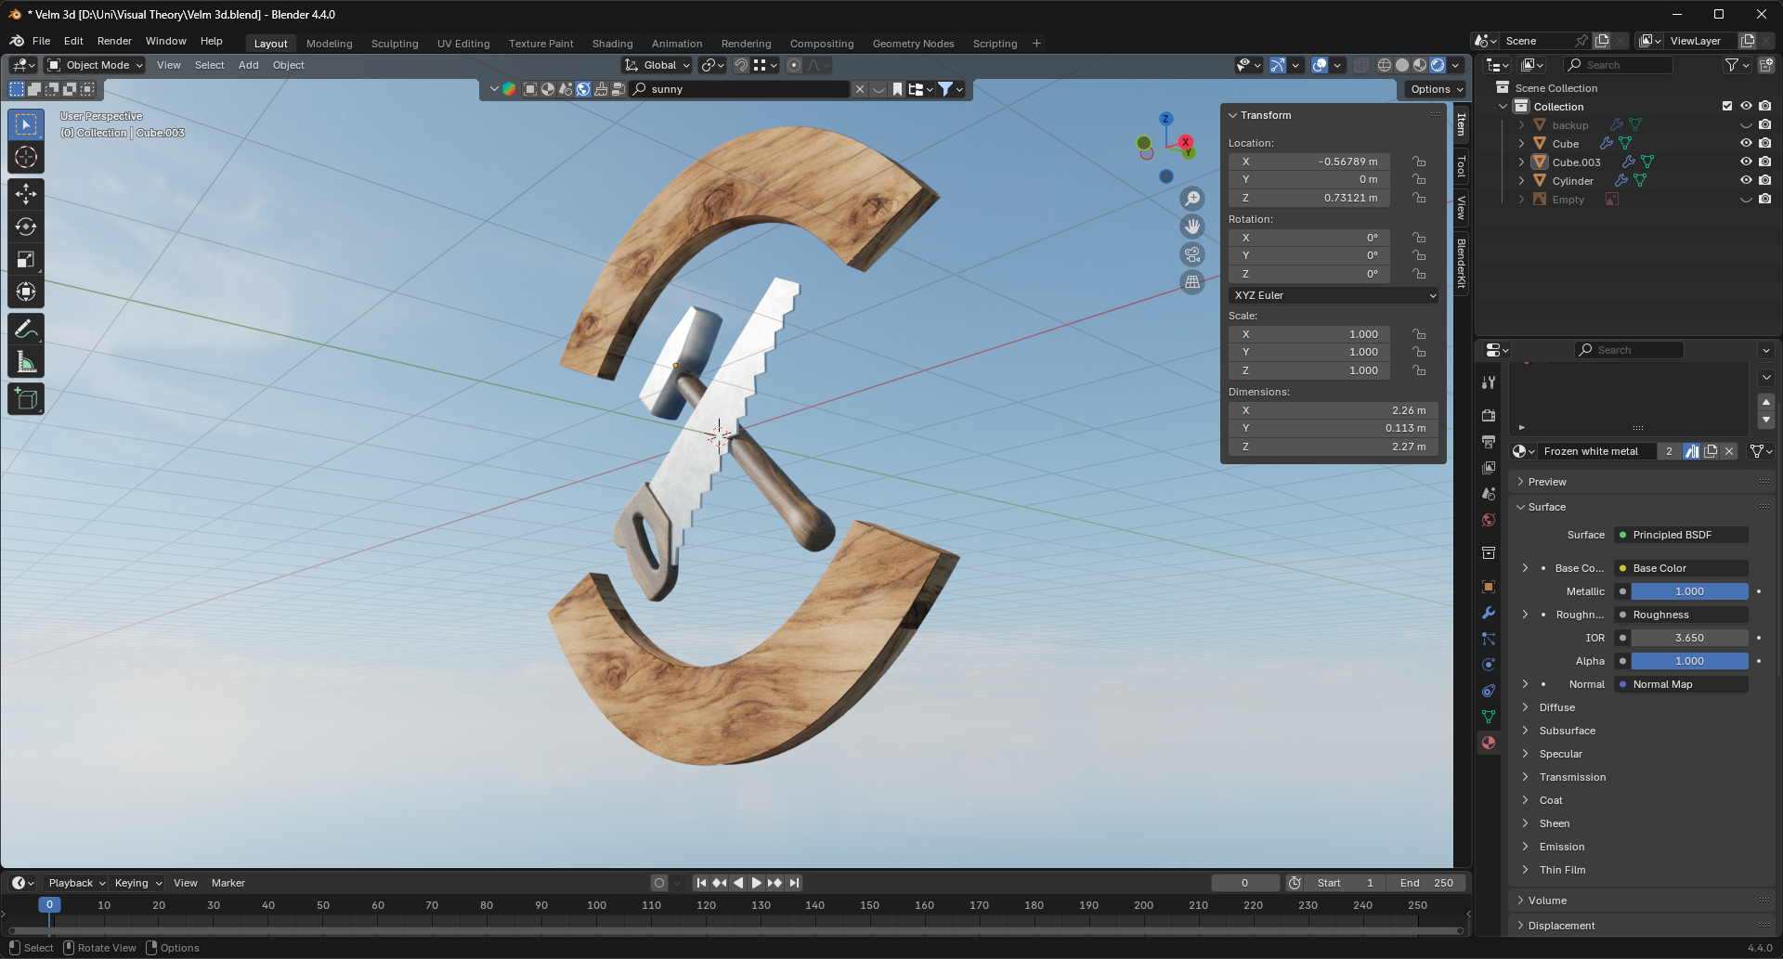
Task: Select the Rotate tool
Action: coord(26,227)
